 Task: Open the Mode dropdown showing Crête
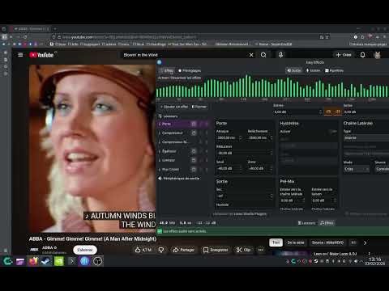pyautogui.click(x=357, y=169)
